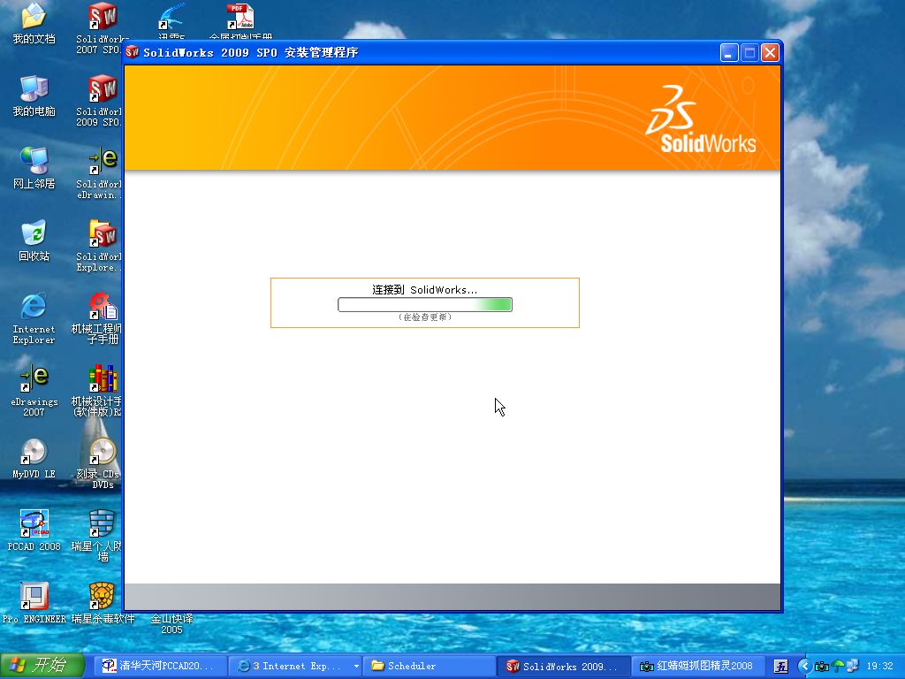
Task: Click the SolidWorks logo in the orange banner
Action: click(700, 119)
